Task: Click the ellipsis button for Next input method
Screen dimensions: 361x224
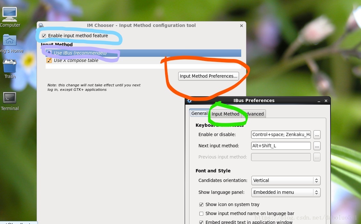Action: tap(317, 146)
